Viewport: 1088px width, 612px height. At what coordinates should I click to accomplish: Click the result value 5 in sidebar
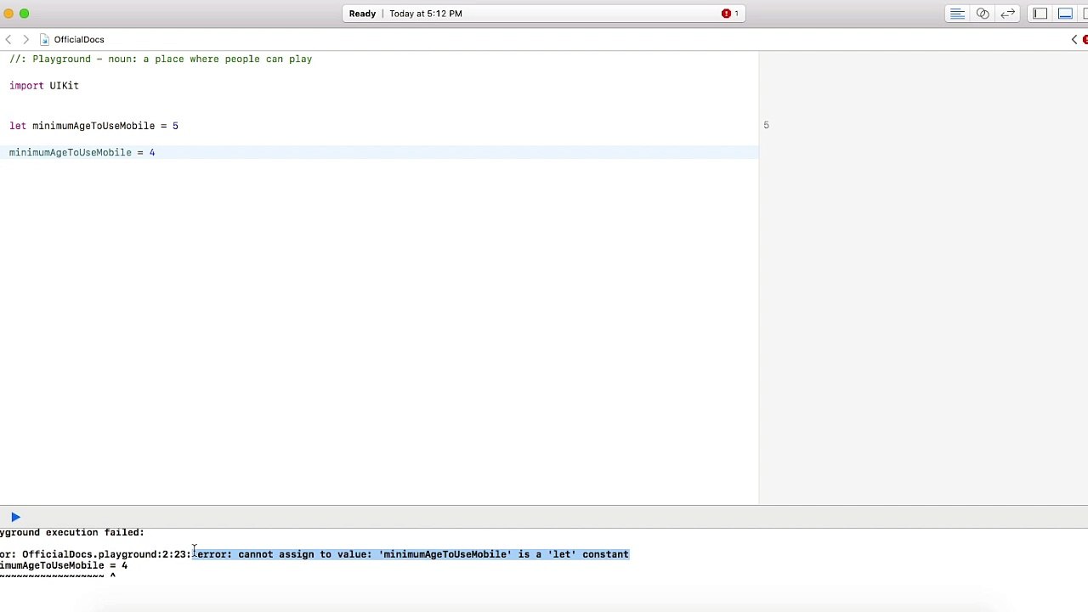[766, 126]
